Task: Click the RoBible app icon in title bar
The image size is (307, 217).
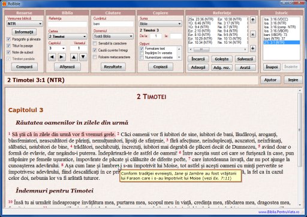Action: click(4, 4)
